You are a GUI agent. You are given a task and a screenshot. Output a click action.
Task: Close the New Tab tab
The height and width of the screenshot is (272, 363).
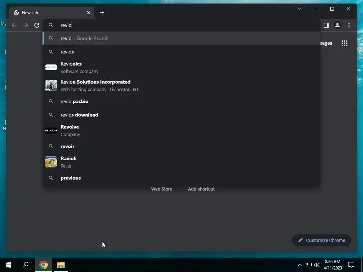[x=88, y=13]
